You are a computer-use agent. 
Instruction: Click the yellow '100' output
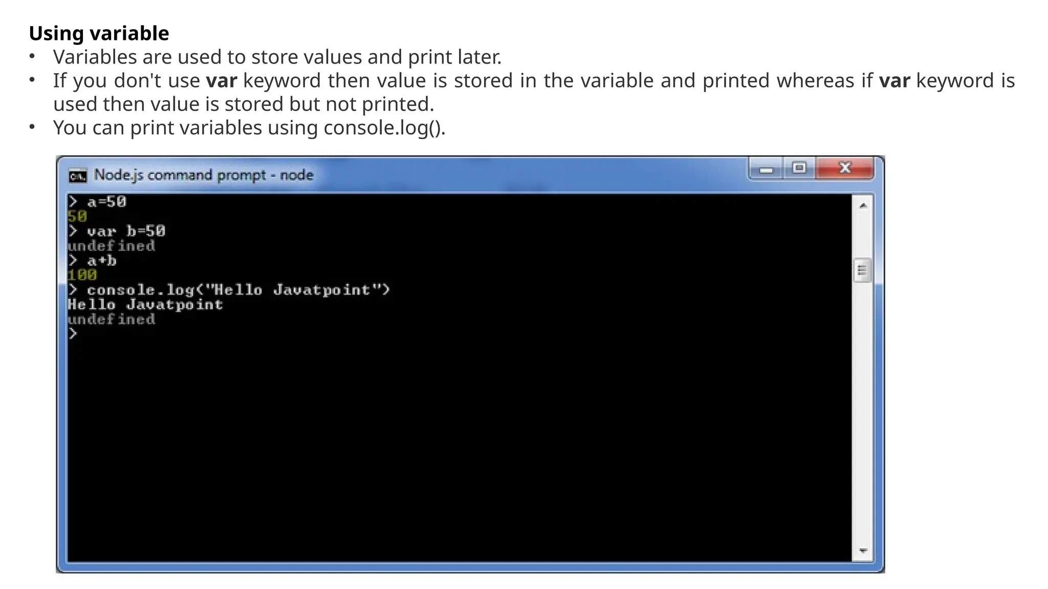click(82, 275)
